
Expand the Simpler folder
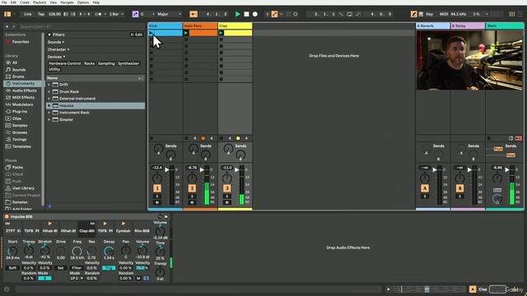[49, 119]
